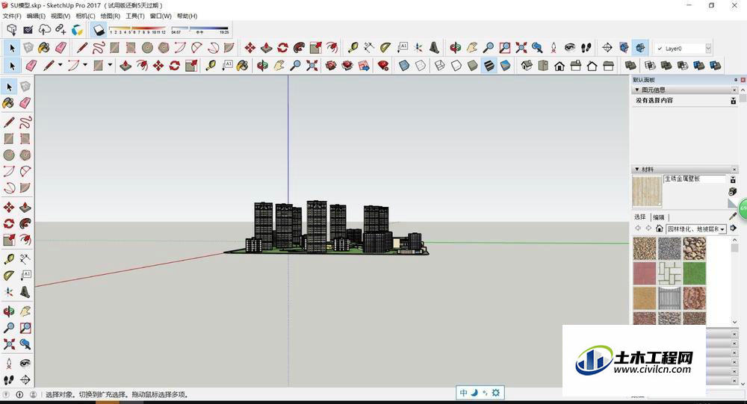Image resolution: width=747 pixels, height=404 pixels.
Task: Toggle Display Section Planes
Action: tap(624, 48)
